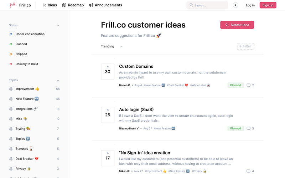Image resolution: width=285 pixels, height=178 pixels.
Task: Click the Frill logo icon
Action: [12, 5]
